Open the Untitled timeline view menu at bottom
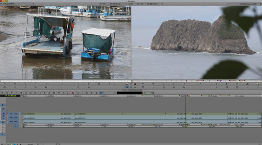262x145 pixels. (x=30, y=144)
